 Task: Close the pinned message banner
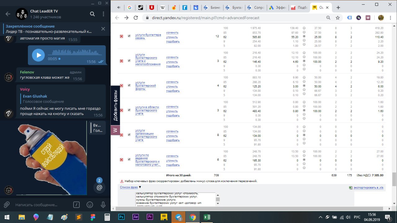coord(103,29)
